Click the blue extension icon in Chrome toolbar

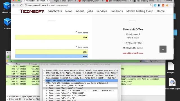(155, 5)
